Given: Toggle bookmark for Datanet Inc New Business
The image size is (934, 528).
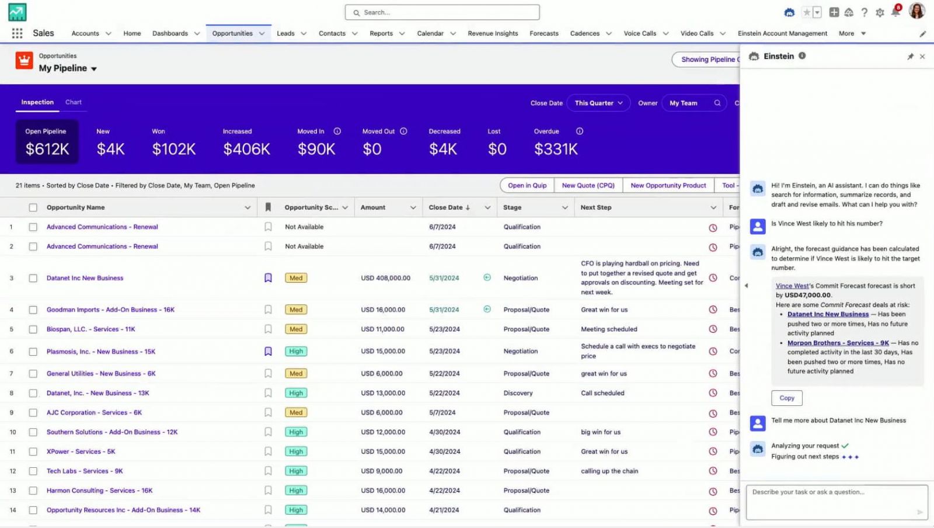Looking at the screenshot, I should 268,278.
